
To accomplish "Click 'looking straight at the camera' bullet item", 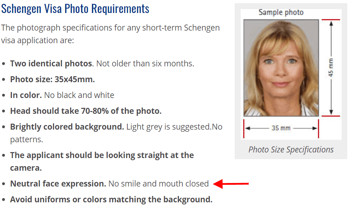I will tap(102, 161).
